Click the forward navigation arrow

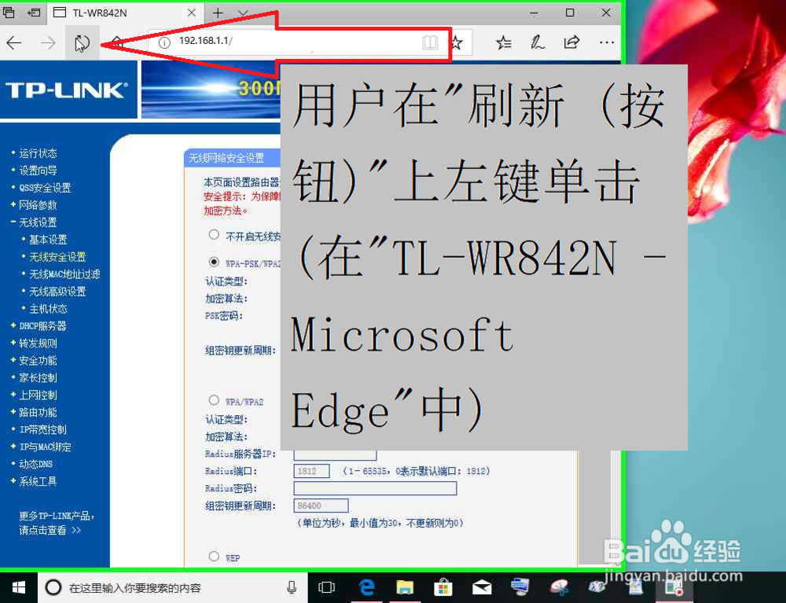tap(48, 42)
